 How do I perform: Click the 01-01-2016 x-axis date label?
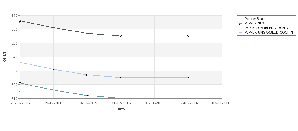[155, 103]
